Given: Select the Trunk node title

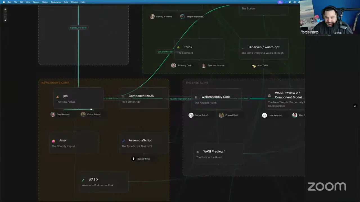Looking at the screenshot, I should [x=188, y=47].
